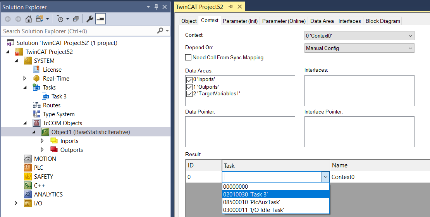Image resolution: width=430 pixels, height=217 pixels.
Task: Click the Tasks node icon
Action: point(36,88)
